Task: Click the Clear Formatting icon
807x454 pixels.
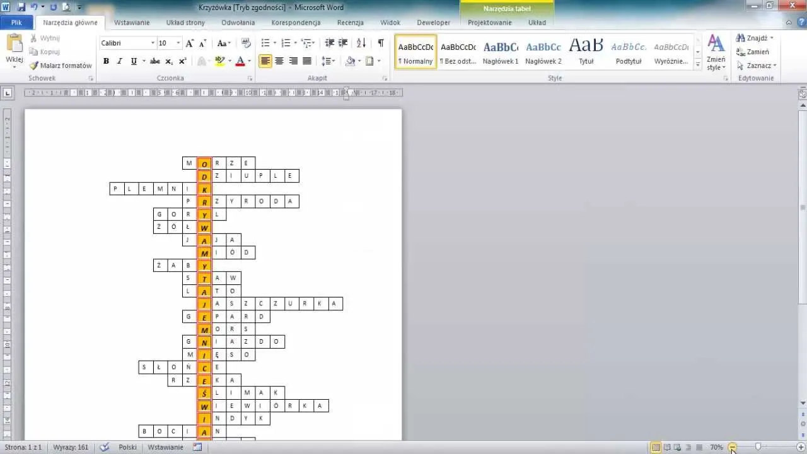Action: (x=246, y=43)
